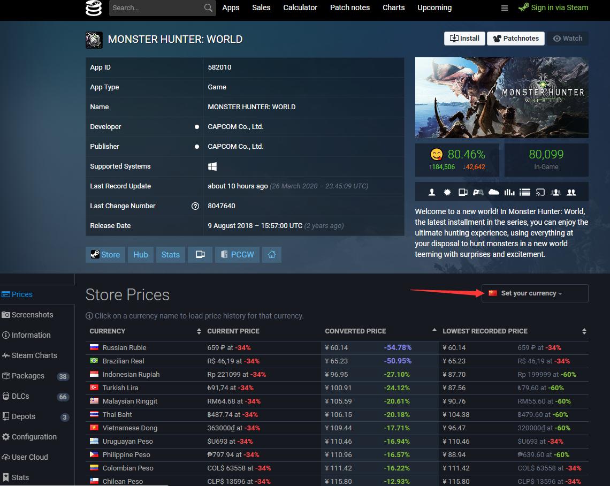This screenshot has height=486, width=610.
Task: Click the achievements feature icon
Action: [x=447, y=192]
